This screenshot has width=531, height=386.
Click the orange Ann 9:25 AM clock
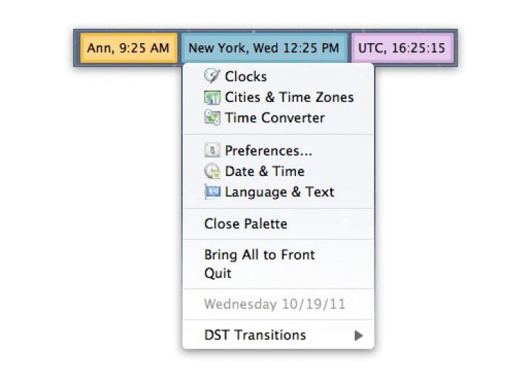click(x=128, y=48)
